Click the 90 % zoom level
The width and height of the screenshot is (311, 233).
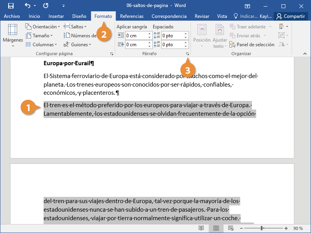coord(298,228)
